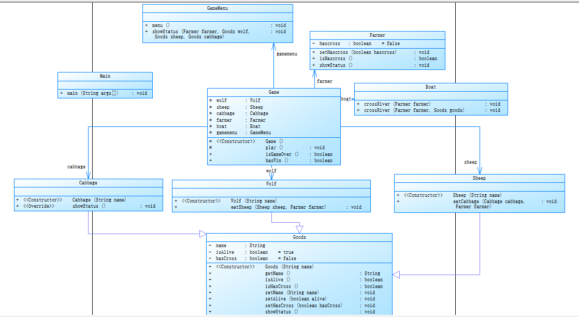The height and width of the screenshot is (317, 579).
Task: Click the farmer association label
Action: click(x=325, y=81)
